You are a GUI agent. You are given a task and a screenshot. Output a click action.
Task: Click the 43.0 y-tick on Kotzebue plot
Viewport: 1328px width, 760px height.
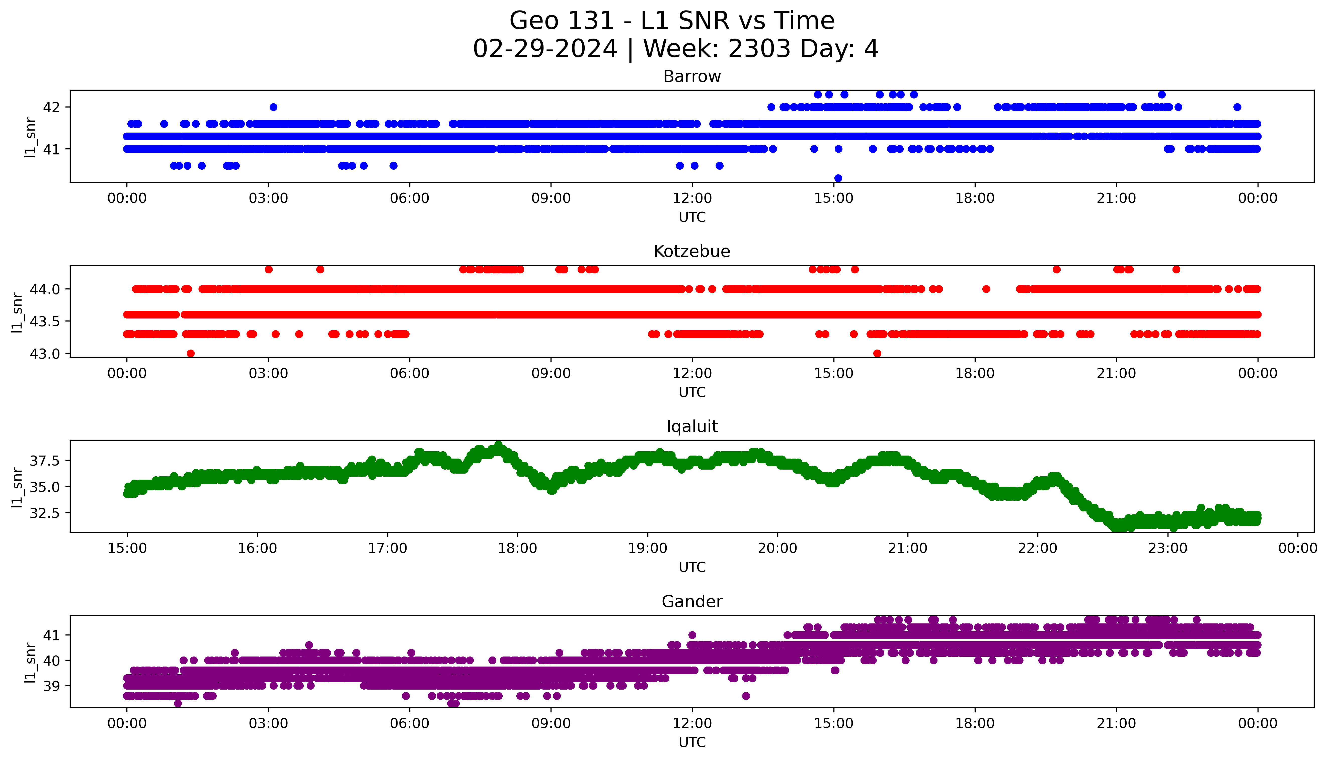45,354
